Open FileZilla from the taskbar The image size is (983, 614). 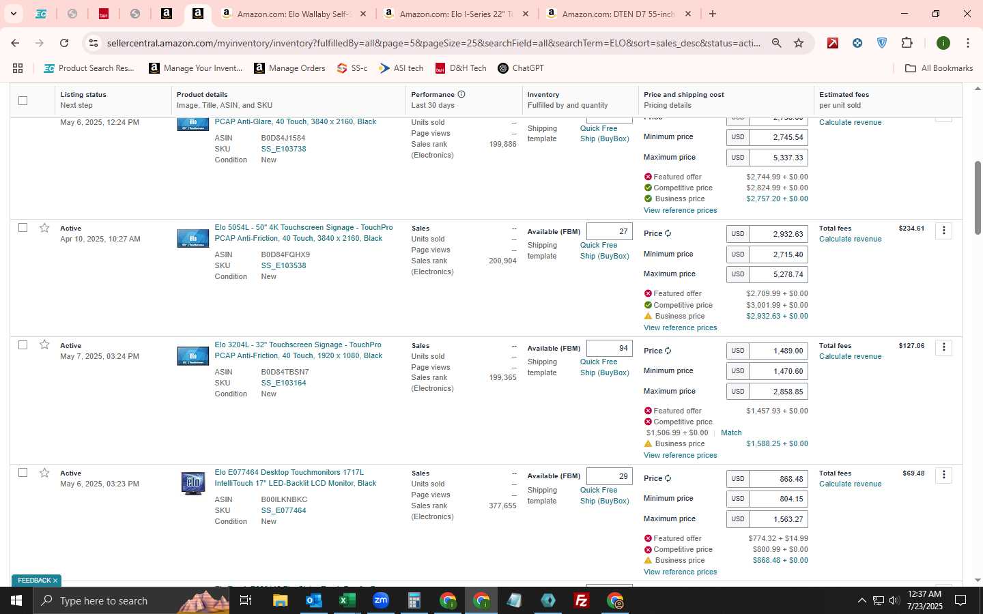pos(582,600)
